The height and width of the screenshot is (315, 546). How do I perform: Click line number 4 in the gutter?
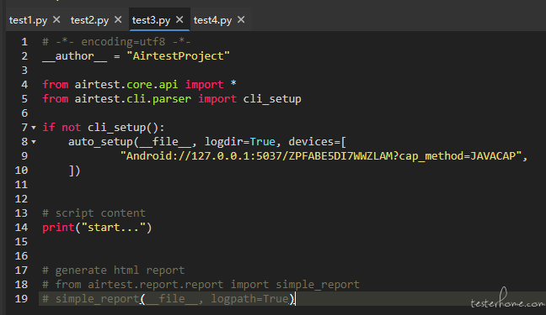24,85
